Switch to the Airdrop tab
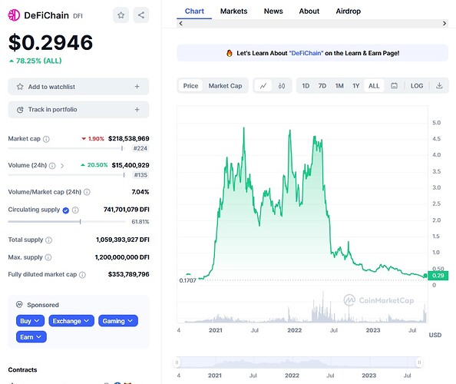456x384 pixels. pyautogui.click(x=348, y=11)
